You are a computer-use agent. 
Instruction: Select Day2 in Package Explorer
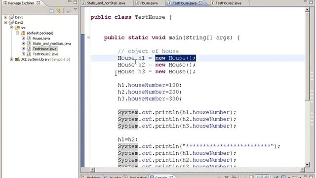(19, 23)
